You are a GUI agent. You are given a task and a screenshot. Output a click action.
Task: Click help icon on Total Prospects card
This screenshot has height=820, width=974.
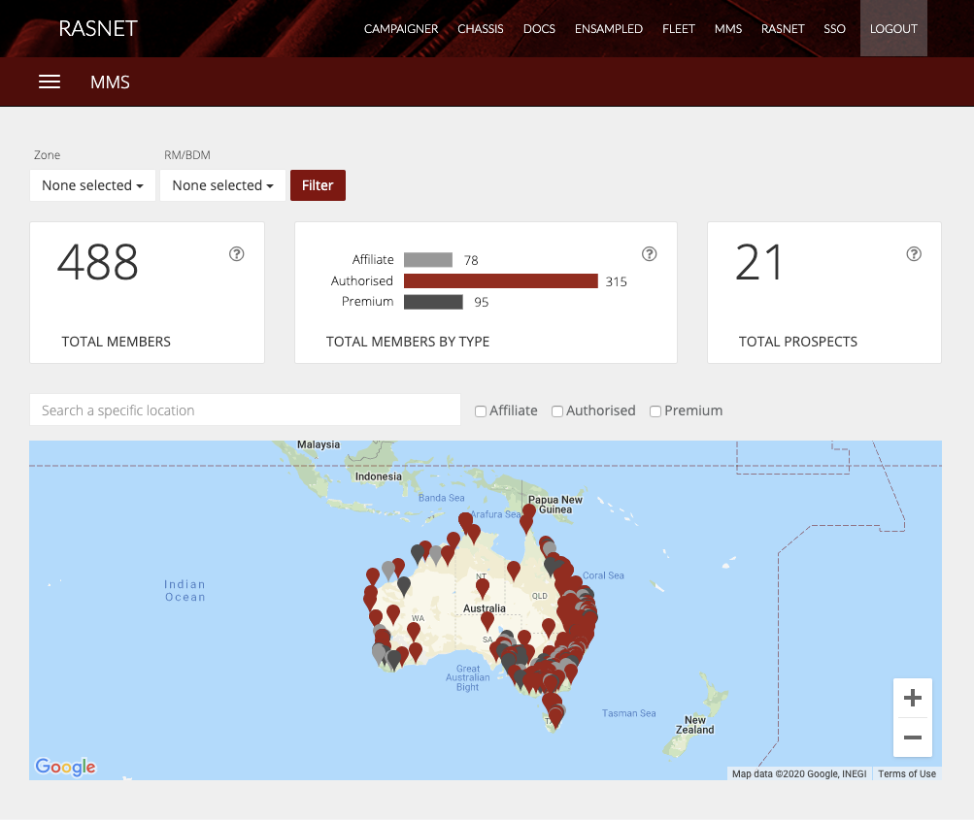[x=914, y=254]
